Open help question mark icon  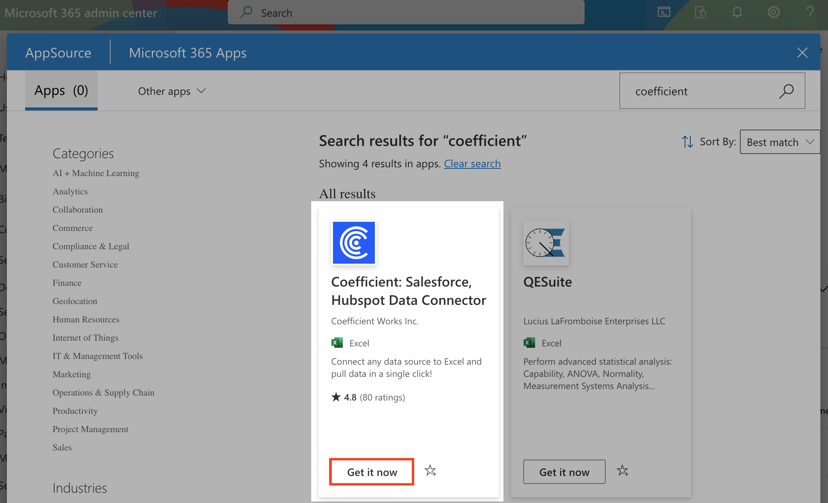(810, 13)
